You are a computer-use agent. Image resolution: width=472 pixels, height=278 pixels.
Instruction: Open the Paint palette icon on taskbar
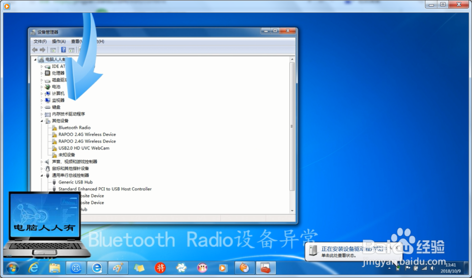point(118,268)
